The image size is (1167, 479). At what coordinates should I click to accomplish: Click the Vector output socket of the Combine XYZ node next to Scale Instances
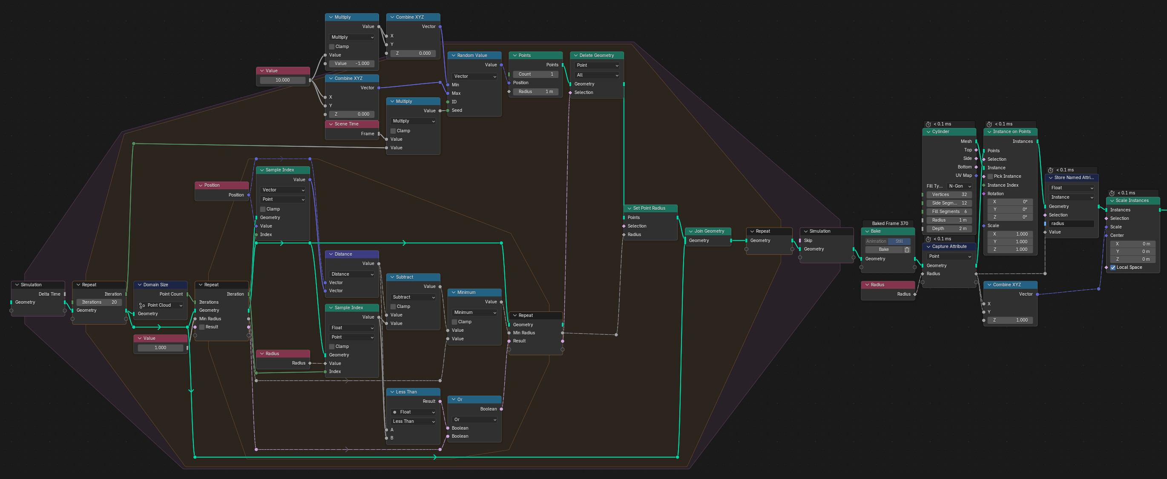[1038, 294]
